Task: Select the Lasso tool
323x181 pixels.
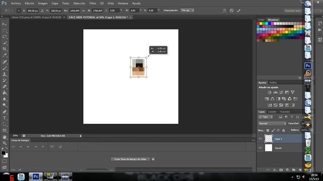Action: click(x=5, y=37)
